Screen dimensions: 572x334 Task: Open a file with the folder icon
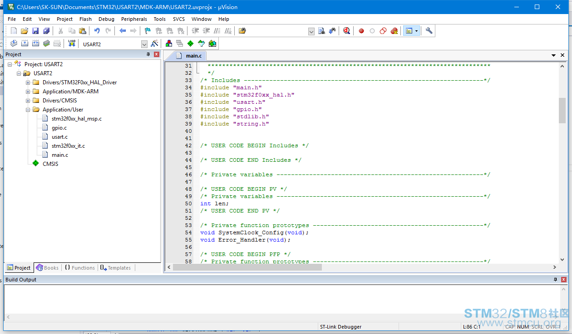click(x=25, y=31)
